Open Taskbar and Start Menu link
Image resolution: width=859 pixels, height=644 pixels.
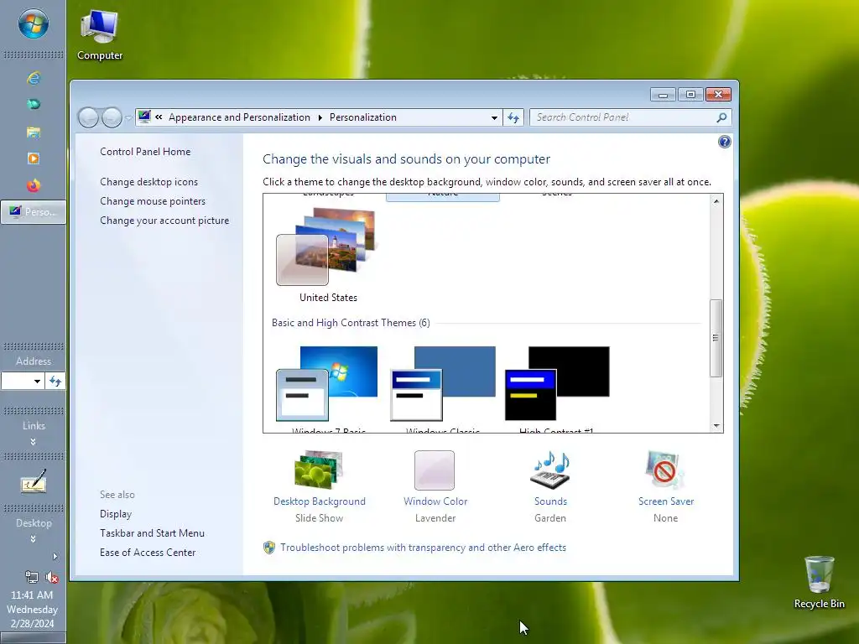(152, 532)
